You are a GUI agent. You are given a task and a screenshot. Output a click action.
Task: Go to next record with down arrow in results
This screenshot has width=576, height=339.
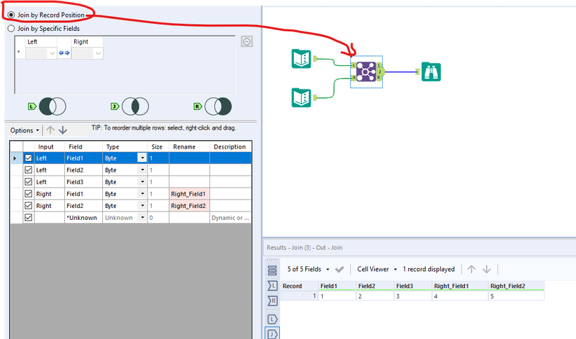[486, 269]
